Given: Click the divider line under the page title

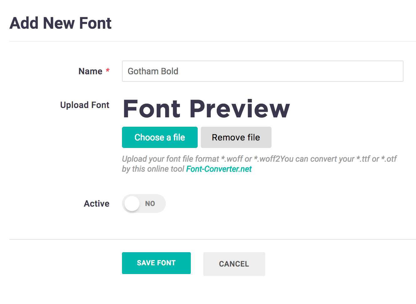Looking at the screenshot, I should click(213, 42).
